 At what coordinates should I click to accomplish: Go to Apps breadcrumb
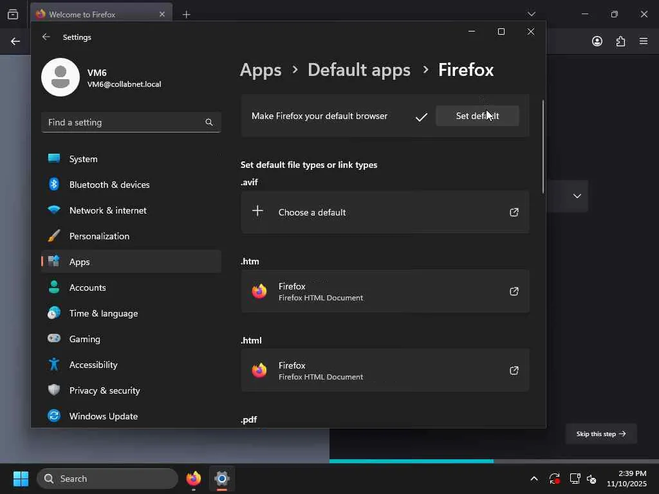(261, 69)
